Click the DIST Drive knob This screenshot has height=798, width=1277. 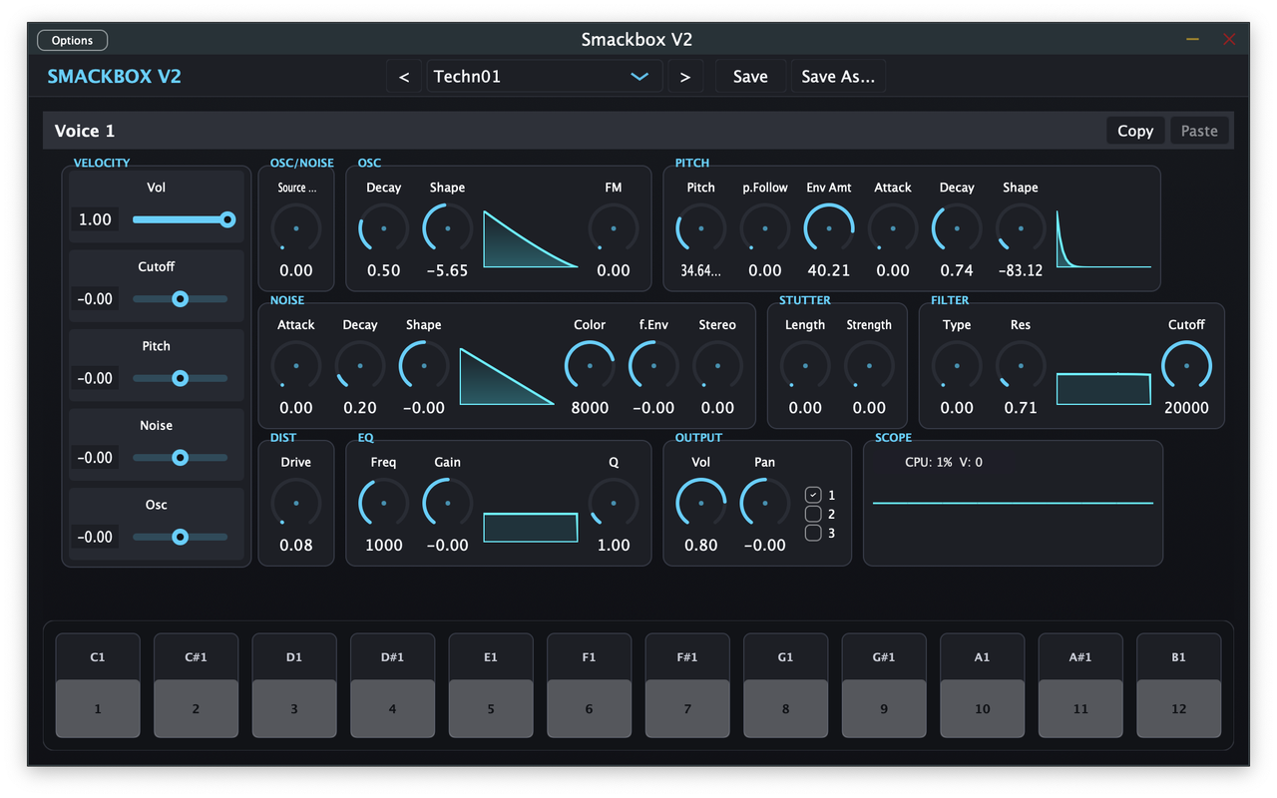coord(296,503)
